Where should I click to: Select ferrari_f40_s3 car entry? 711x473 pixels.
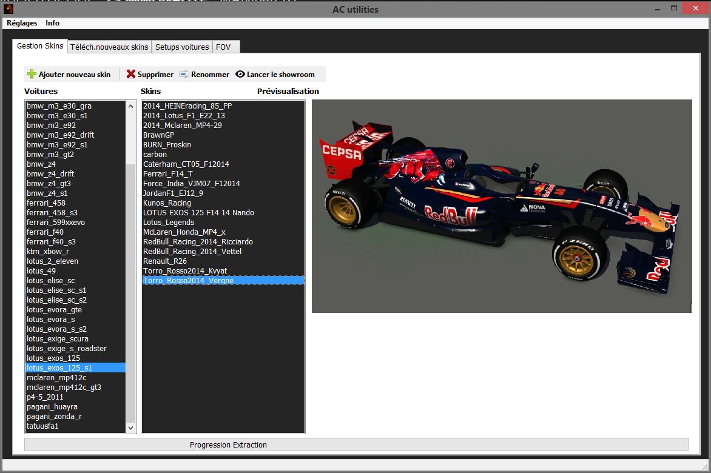point(75,242)
